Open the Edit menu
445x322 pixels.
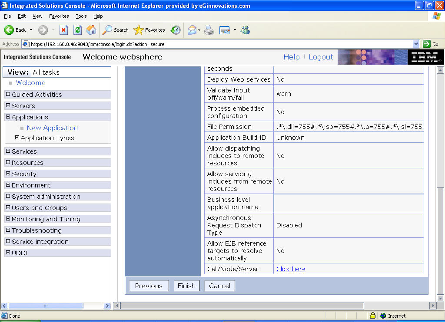pyautogui.click(x=22, y=16)
